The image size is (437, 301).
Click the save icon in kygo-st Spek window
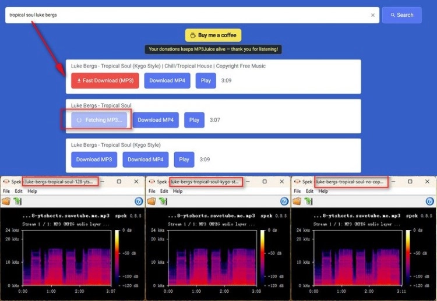(x=163, y=201)
